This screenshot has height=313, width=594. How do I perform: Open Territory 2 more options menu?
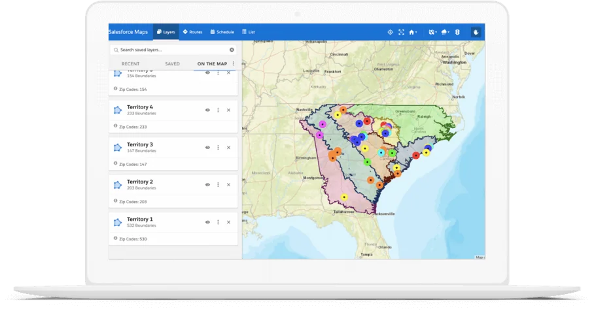pyautogui.click(x=218, y=185)
